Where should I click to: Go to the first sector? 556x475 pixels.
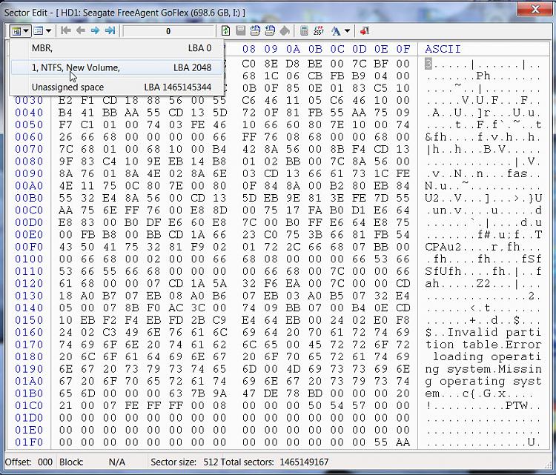point(65,31)
